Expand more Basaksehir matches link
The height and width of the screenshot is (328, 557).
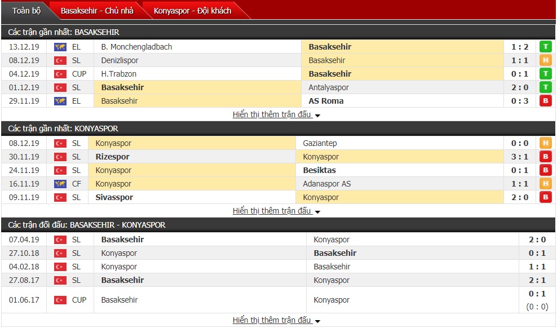276,114
